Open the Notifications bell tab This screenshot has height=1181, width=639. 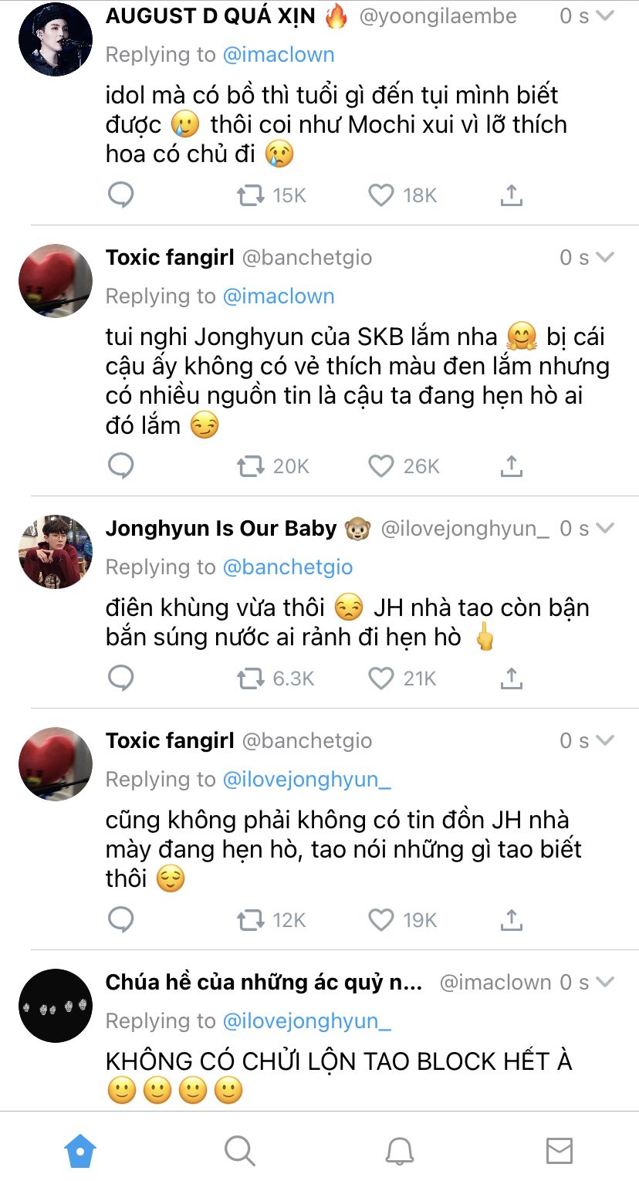[399, 1151]
